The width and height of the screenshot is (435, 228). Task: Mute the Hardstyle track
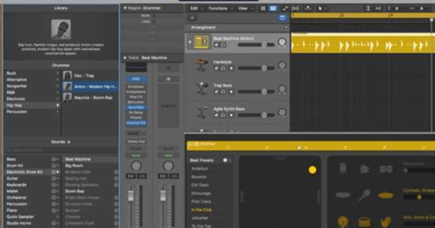pyautogui.click(x=217, y=68)
